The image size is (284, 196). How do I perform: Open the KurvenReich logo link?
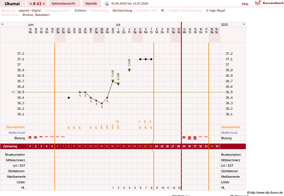click(x=269, y=3)
